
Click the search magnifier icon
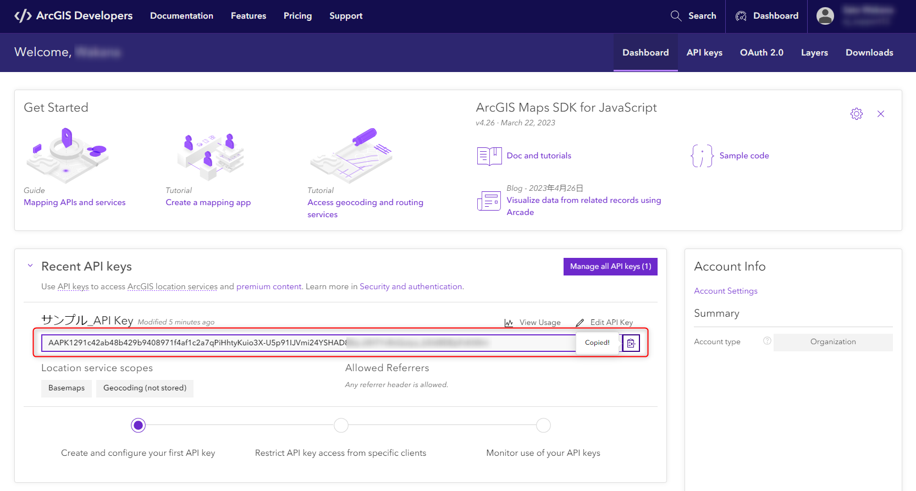tap(676, 16)
